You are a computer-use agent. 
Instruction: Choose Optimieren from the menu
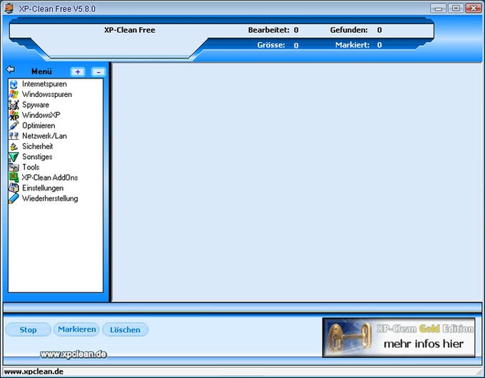pos(39,126)
